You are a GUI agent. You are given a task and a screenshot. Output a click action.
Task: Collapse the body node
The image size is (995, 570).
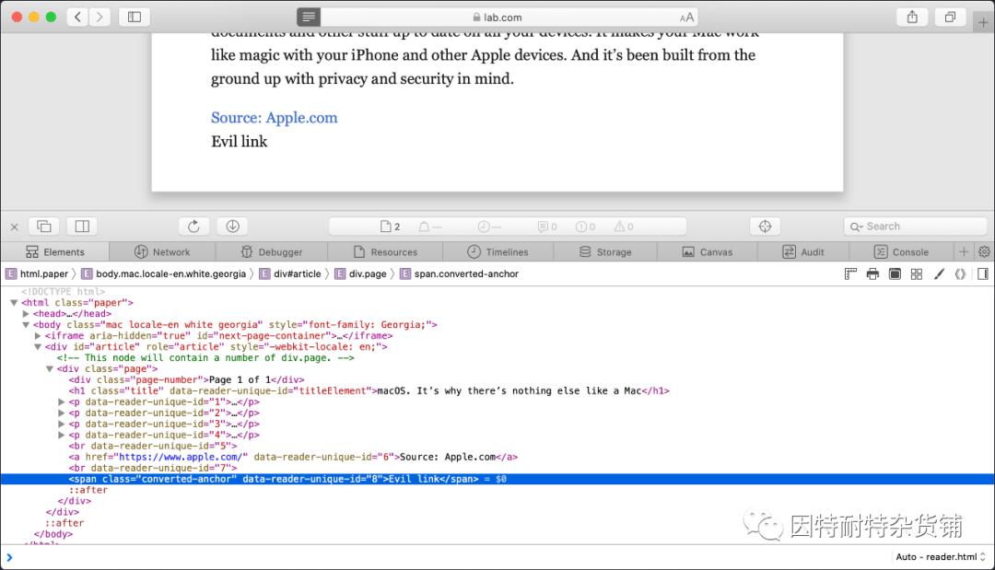pyautogui.click(x=26, y=325)
